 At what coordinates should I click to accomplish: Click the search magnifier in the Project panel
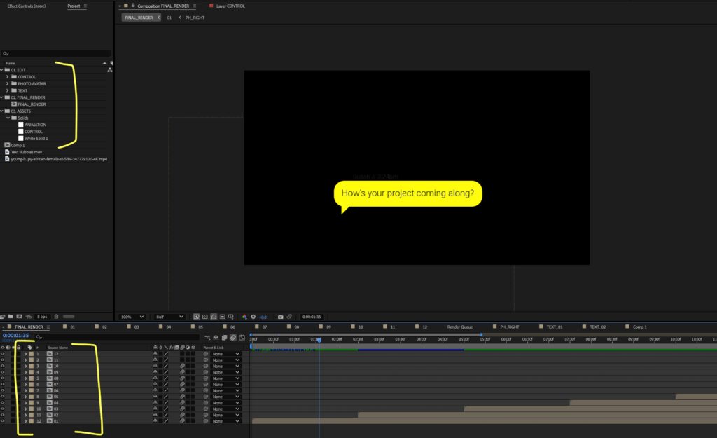(6, 53)
